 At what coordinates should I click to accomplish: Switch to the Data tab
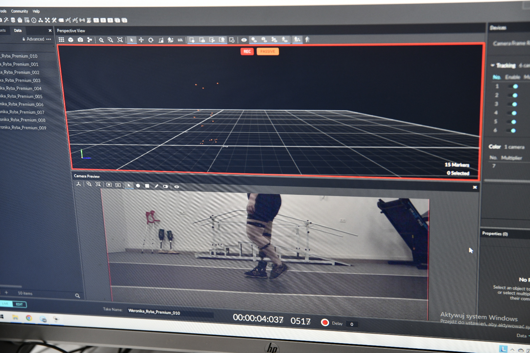click(18, 30)
